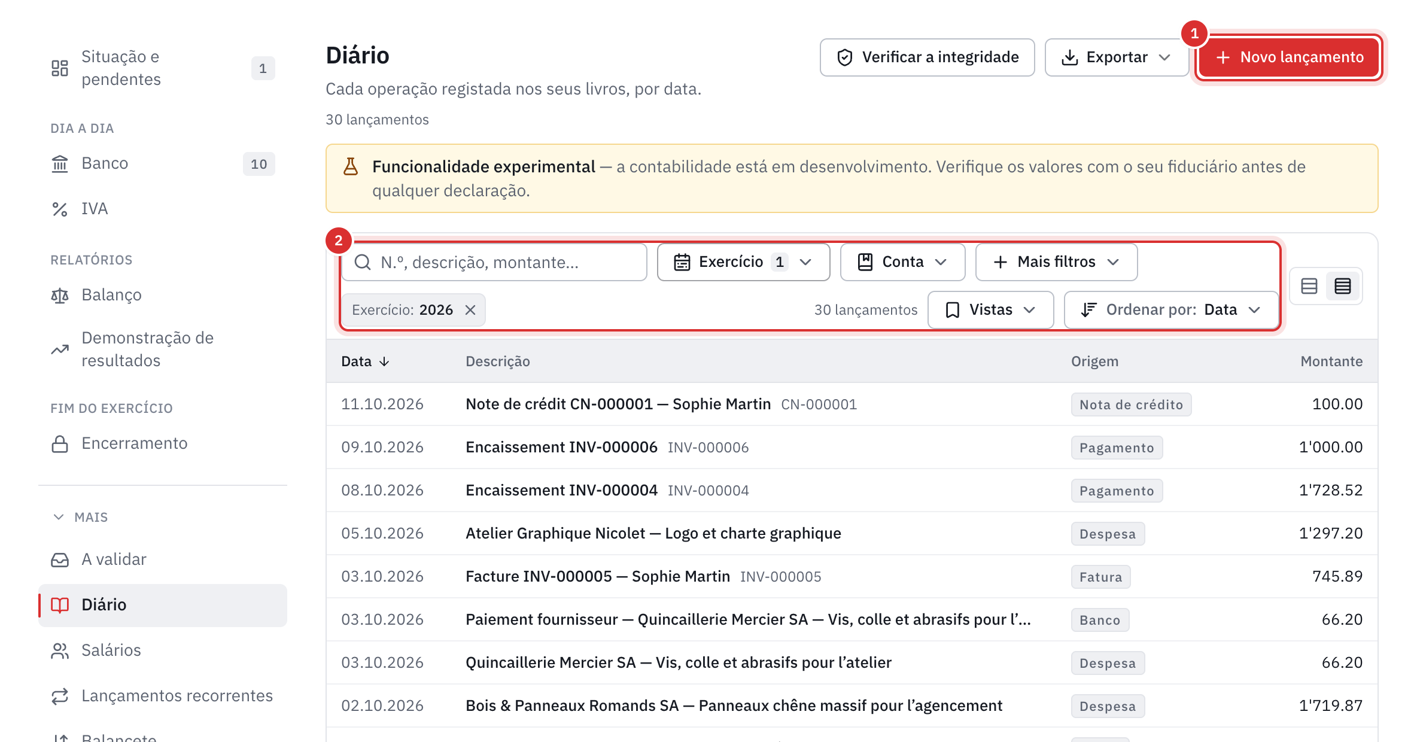Screen dimensions: 1417x742
Task: Remove the Exercício: 2026 filter chip
Action: (470, 310)
